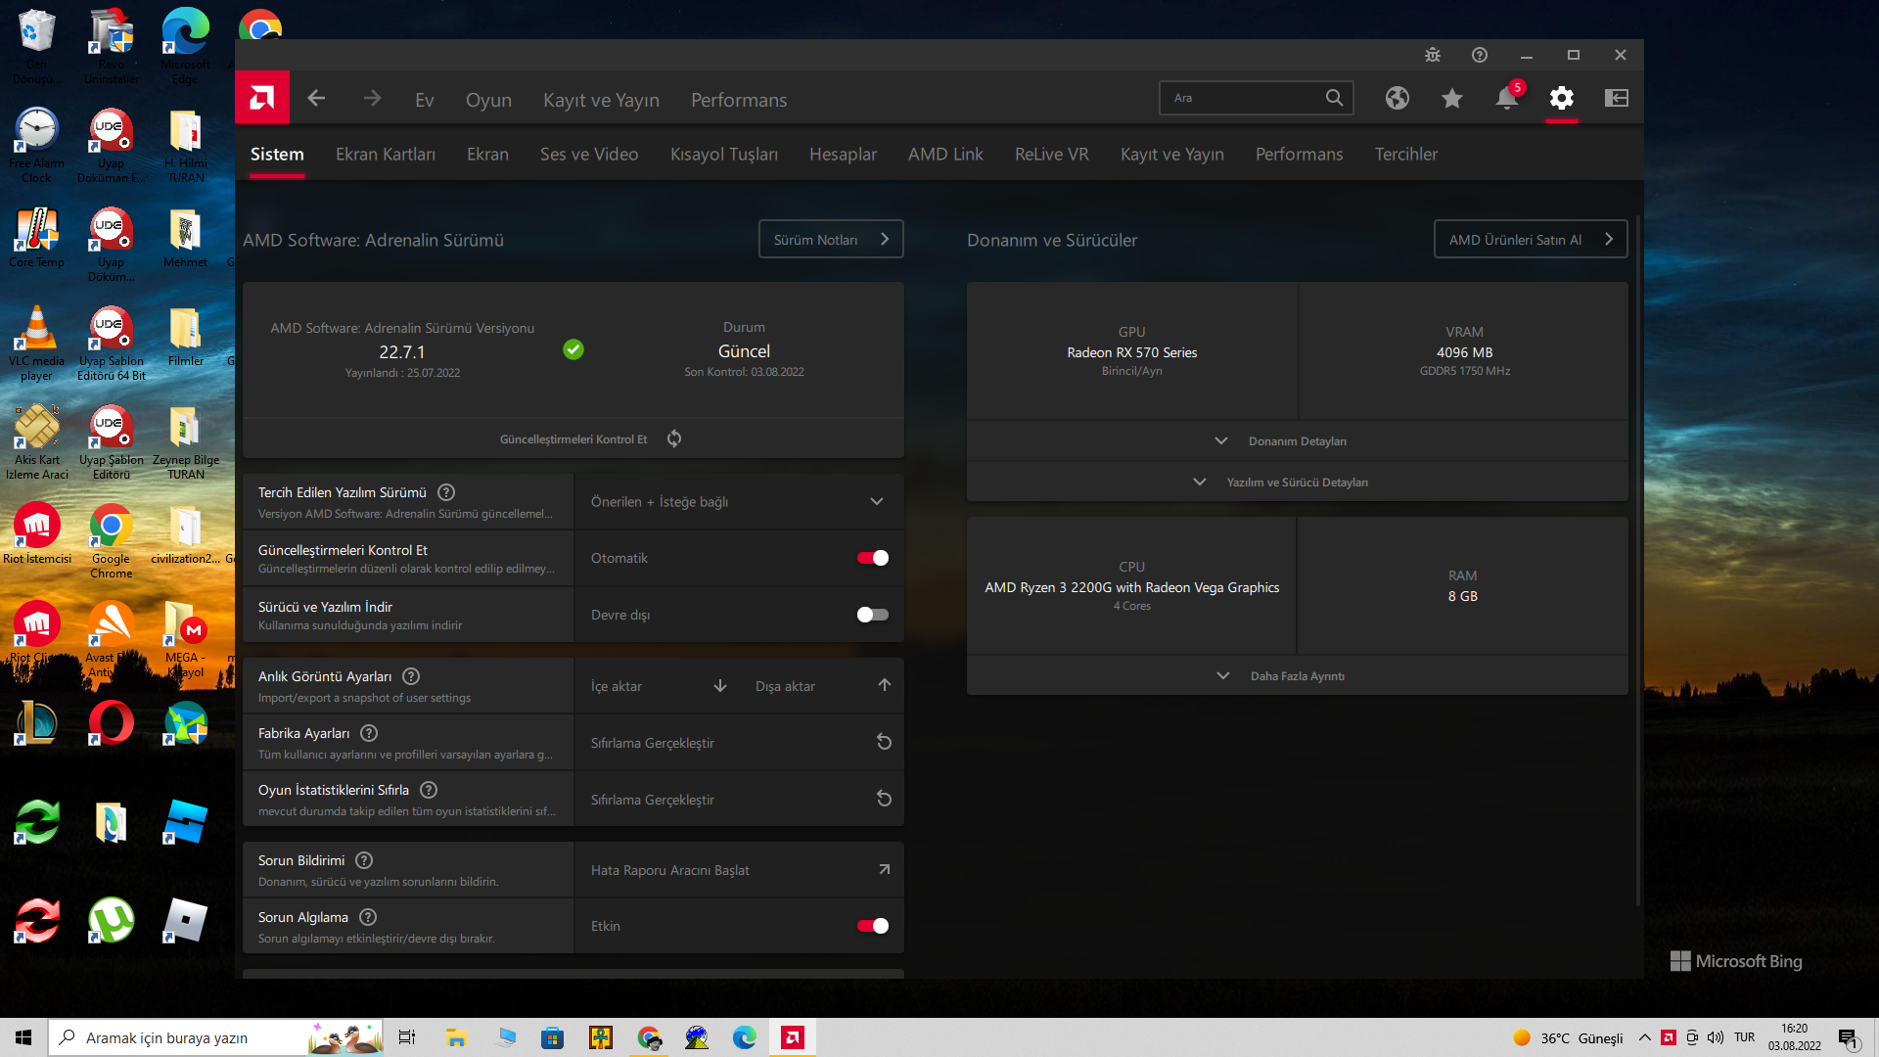Click the refresh icon beside Güncelleştirmeleri Kontrol Et
The image size is (1879, 1057).
(674, 438)
